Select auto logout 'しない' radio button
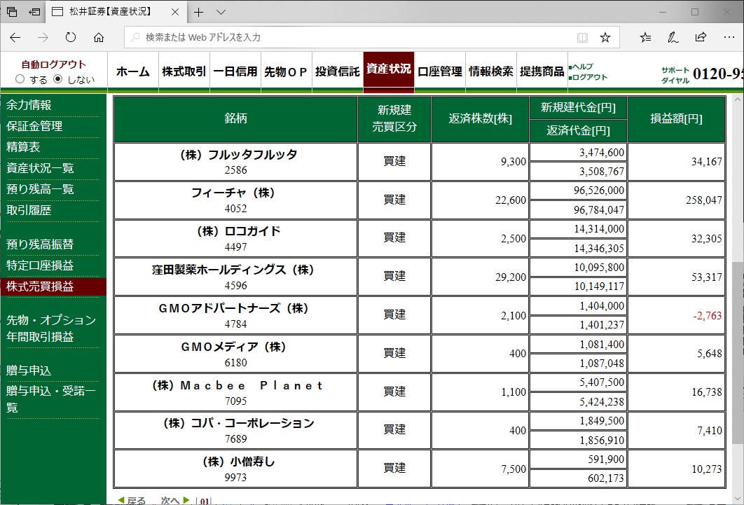 click(58, 79)
